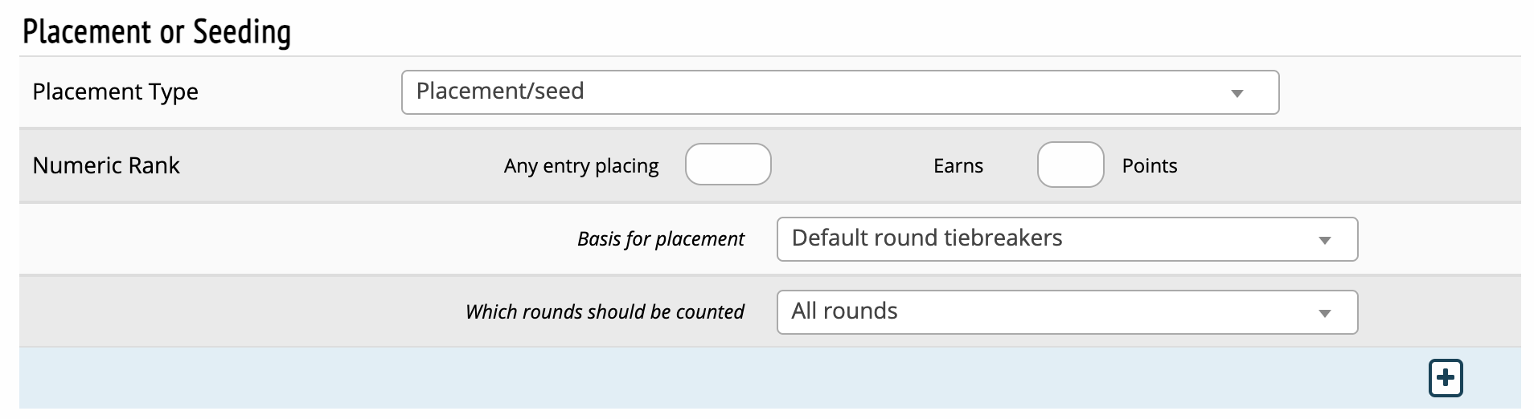The height and width of the screenshot is (419, 1534).
Task: Click the "Placement Type" label
Action: (x=115, y=92)
